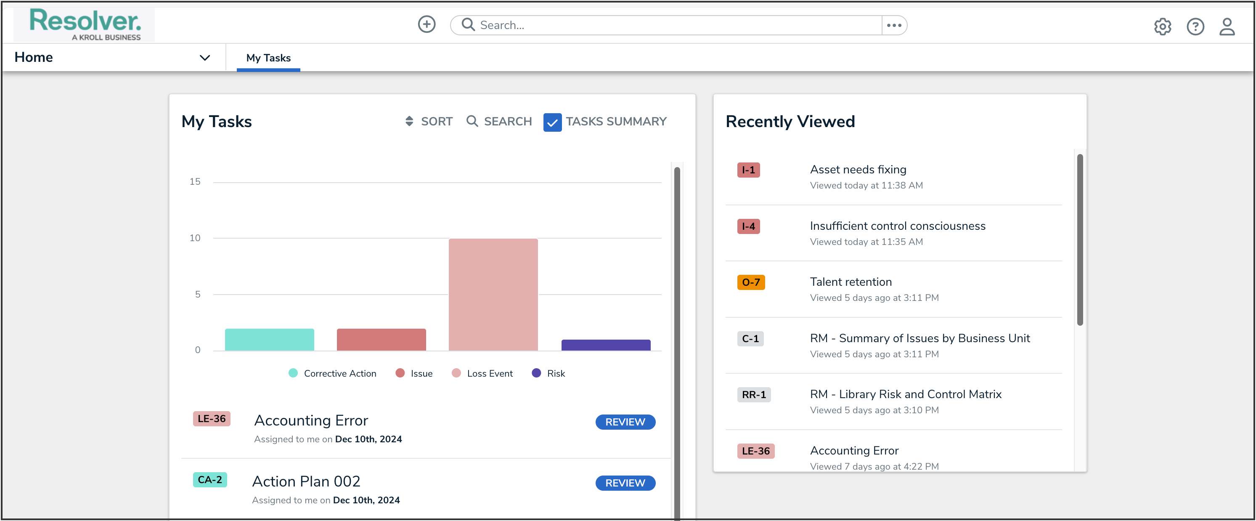Switch to the My Tasks tab
This screenshot has width=1256, height=521.
[268, 58]
